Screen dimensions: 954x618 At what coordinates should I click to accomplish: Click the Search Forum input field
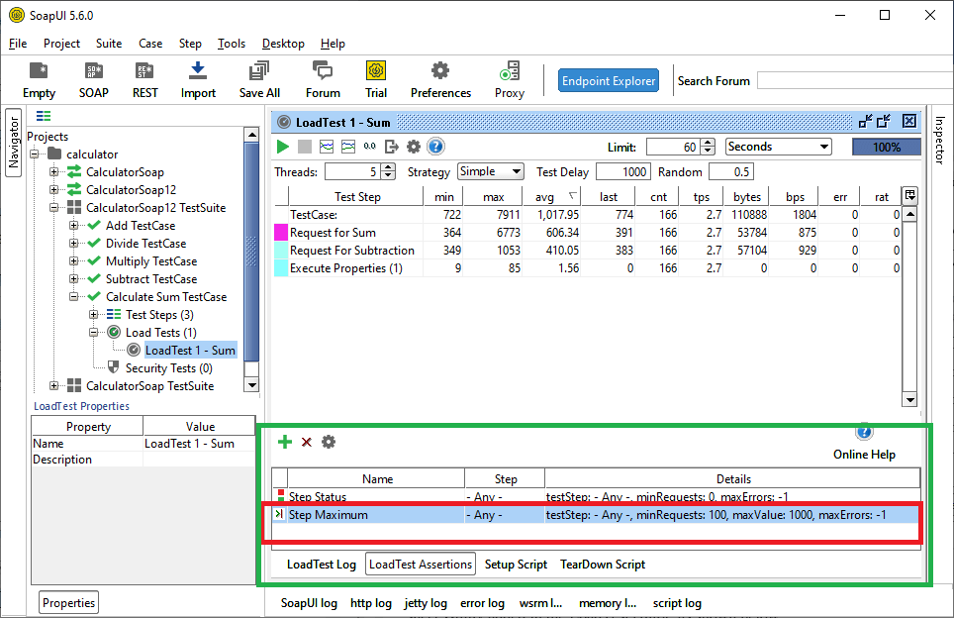click(855, 80)
